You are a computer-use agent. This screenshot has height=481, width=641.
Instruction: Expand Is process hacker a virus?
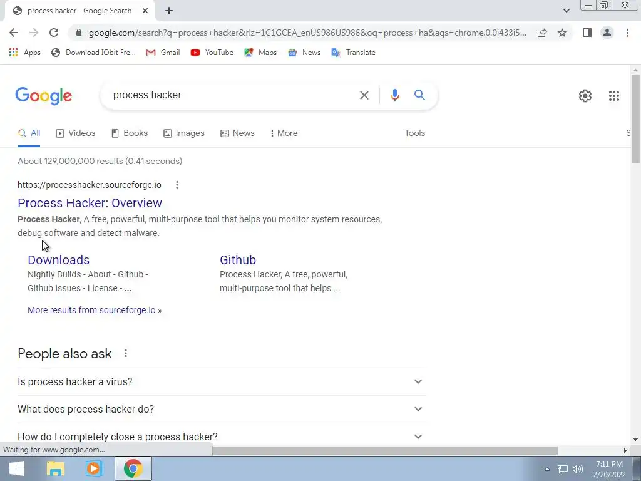point(221,381)
